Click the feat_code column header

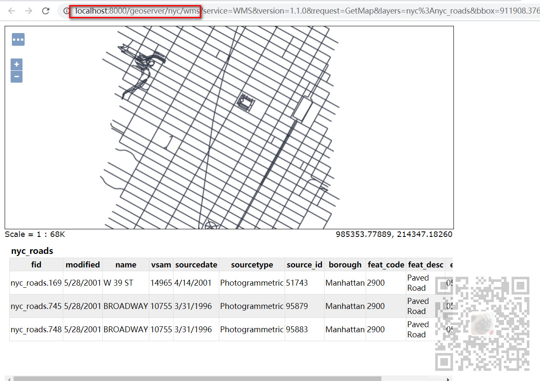pos(386,265)
